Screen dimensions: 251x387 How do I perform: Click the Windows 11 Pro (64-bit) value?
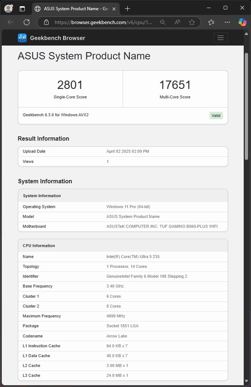tap(128, 207)
